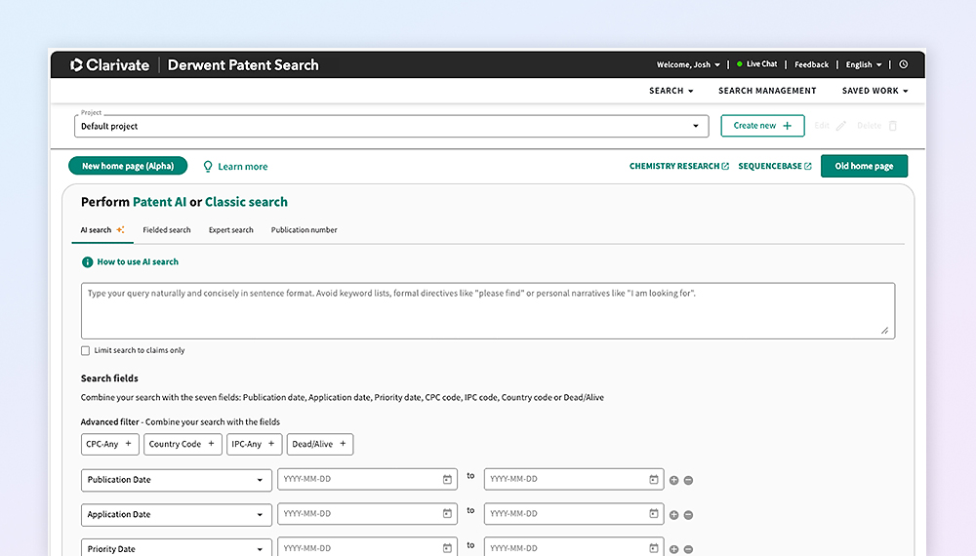Screen dimensions: 976x556
Task: Open calendar picker for Application Date end
Action: [654, 514]
